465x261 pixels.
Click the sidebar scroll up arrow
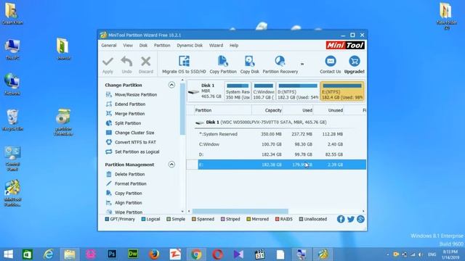point(182,80)
